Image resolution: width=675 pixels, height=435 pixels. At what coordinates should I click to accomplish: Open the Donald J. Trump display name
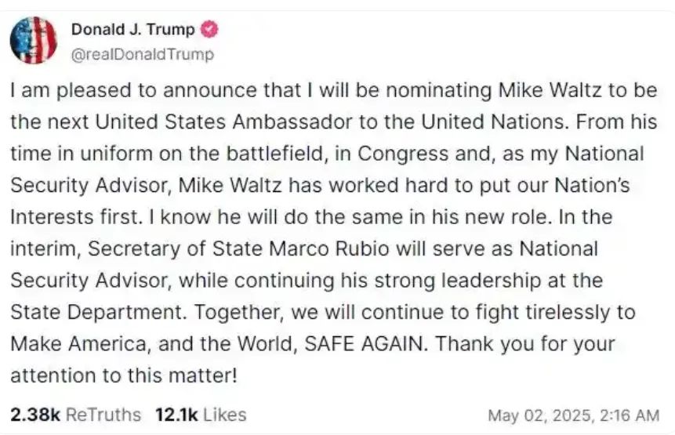(132, 29)
